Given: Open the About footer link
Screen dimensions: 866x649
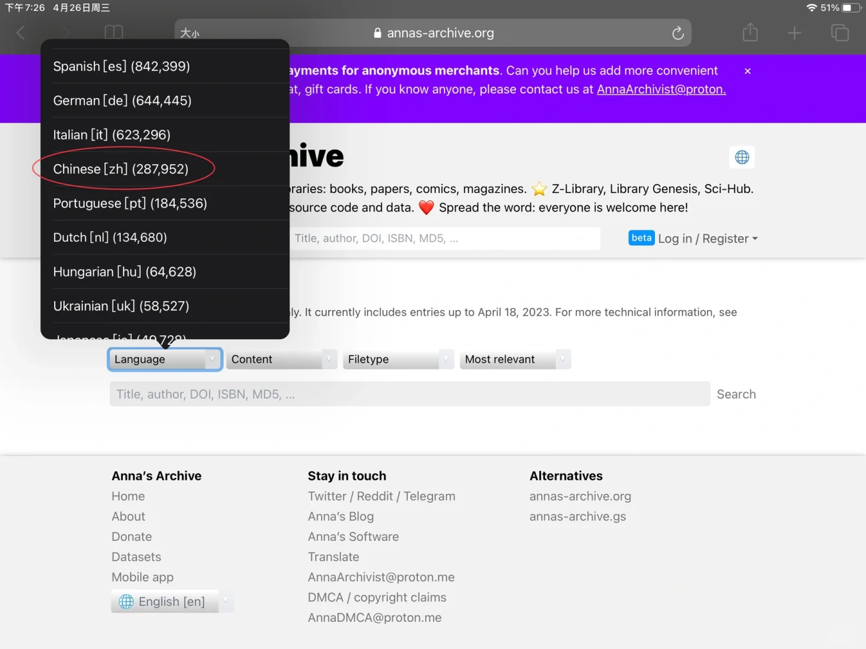Looking at the screenshot, I should pyautogui.click(x=128, y=517).
